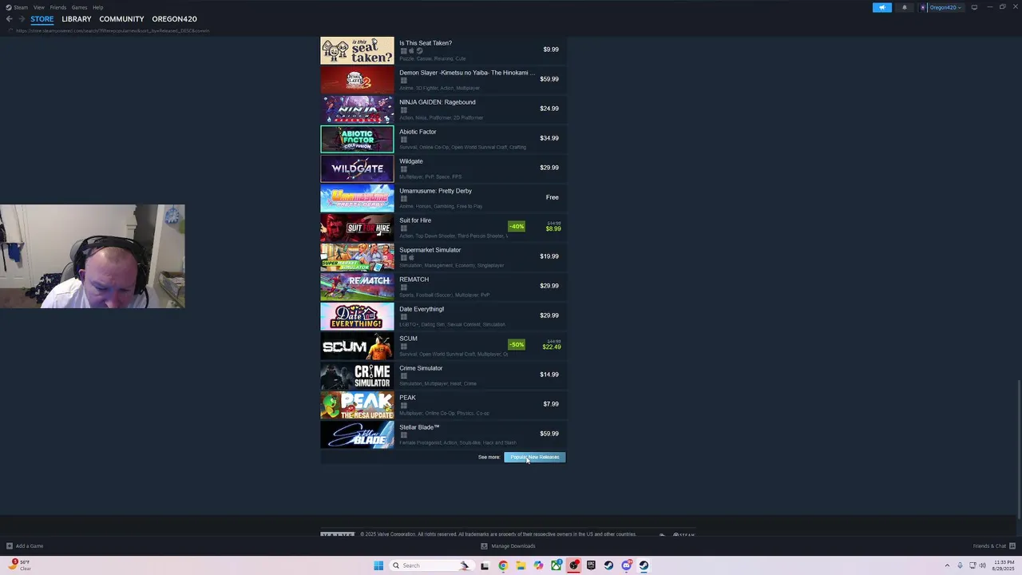Click the page reload icon by URL
This screenshot has width=1022, height=575.
coord(10,30)
